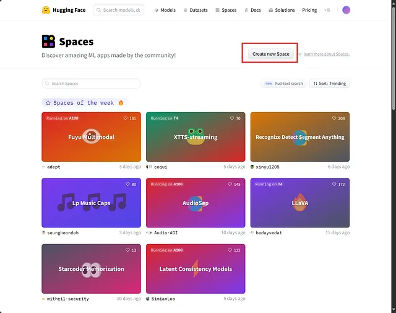Screen dimensions: 396x313
Task: Open the Latent Consistency Models card
Action: pyautogui.click(x=196, y=269)
